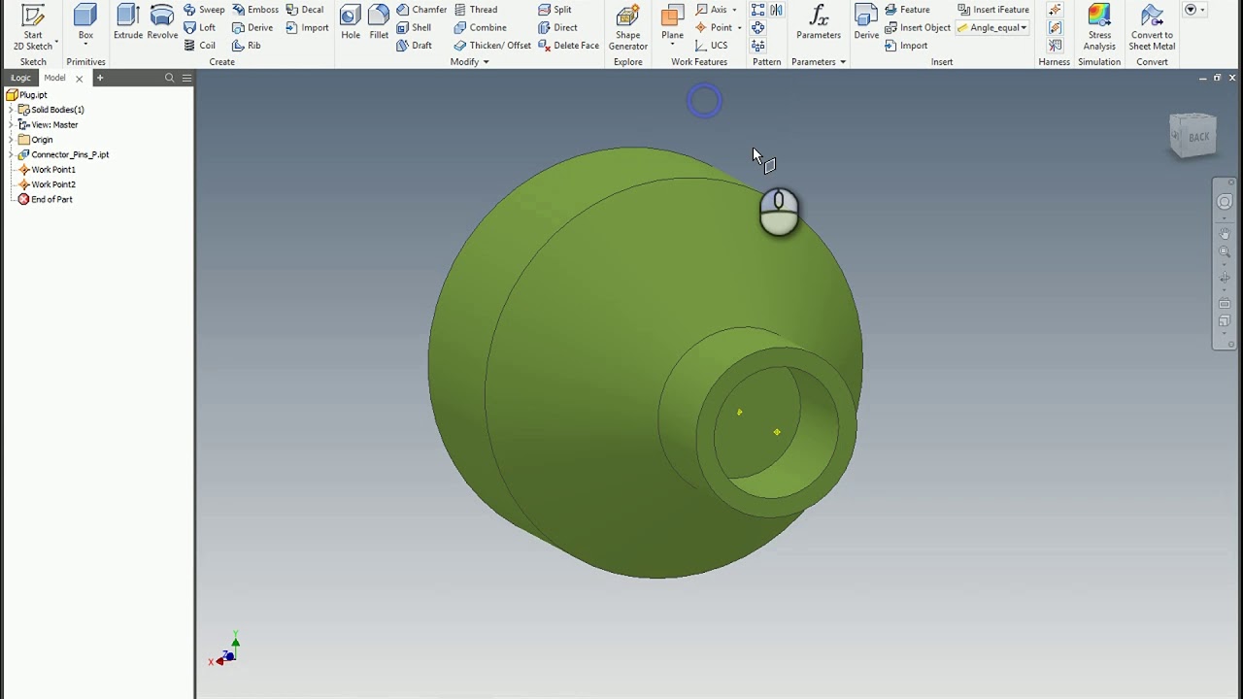The height and width of the screenshot is (699, 1243).
Task: Click Insert Object
Action: point(917,27)
